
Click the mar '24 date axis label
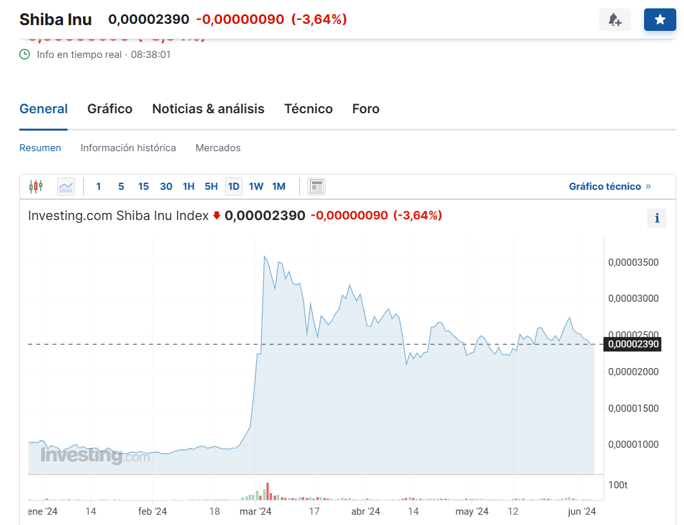(x=255, y=511)
